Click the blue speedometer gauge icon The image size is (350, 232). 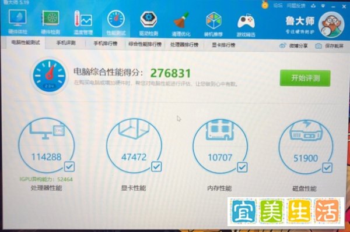pos(50,76)
